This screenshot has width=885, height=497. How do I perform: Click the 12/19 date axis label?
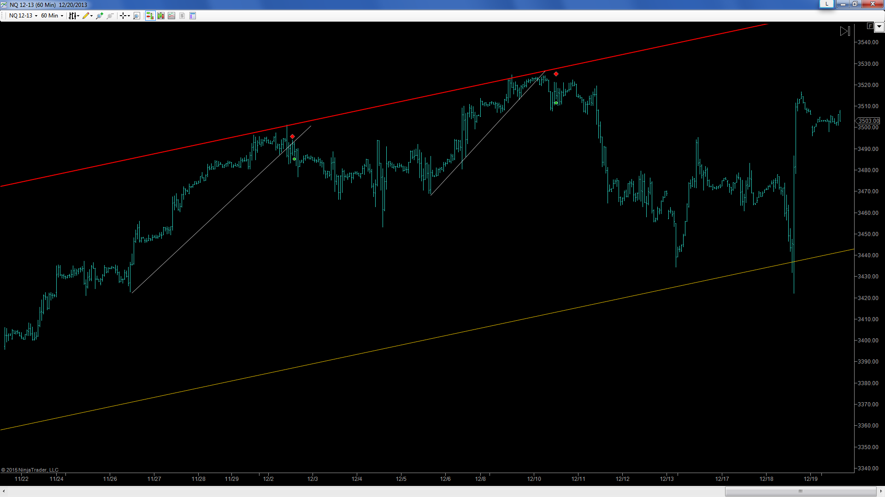811,479
